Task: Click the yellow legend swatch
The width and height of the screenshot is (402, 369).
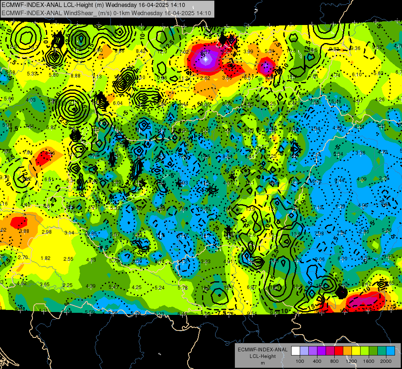Action: 356,351
